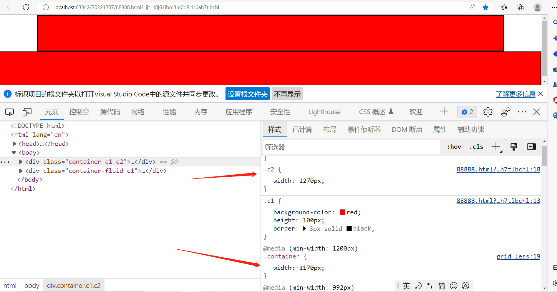Open the browser collections icon
The width and height of the screenshot is (557, 292).
pyautogui.click(x=520, y=7)
